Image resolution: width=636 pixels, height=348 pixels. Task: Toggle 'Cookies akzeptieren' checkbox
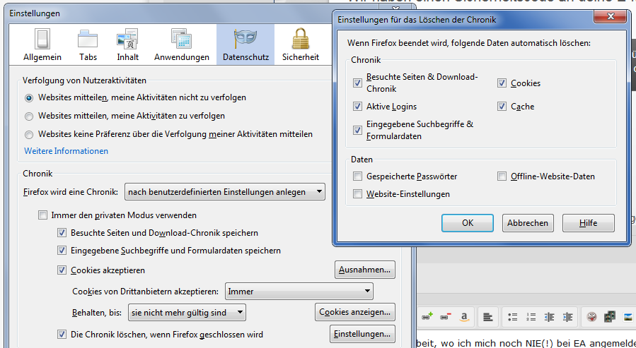(62, 270)
